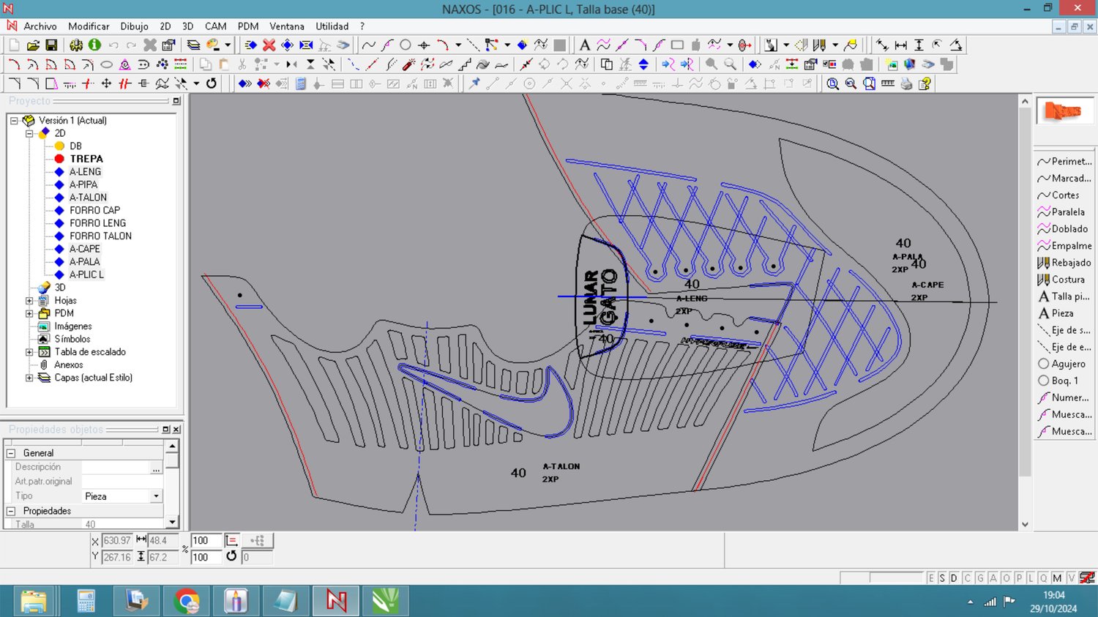Viewport: 1098px width, 617px height.
Task: Select the Cortes line type
Action: [x=1064, y=195]
